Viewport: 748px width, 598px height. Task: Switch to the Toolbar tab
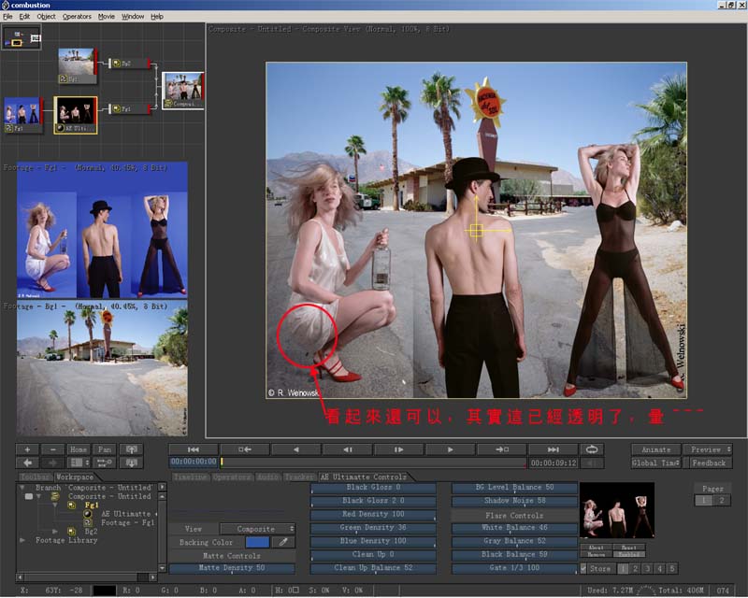(35, 477)
